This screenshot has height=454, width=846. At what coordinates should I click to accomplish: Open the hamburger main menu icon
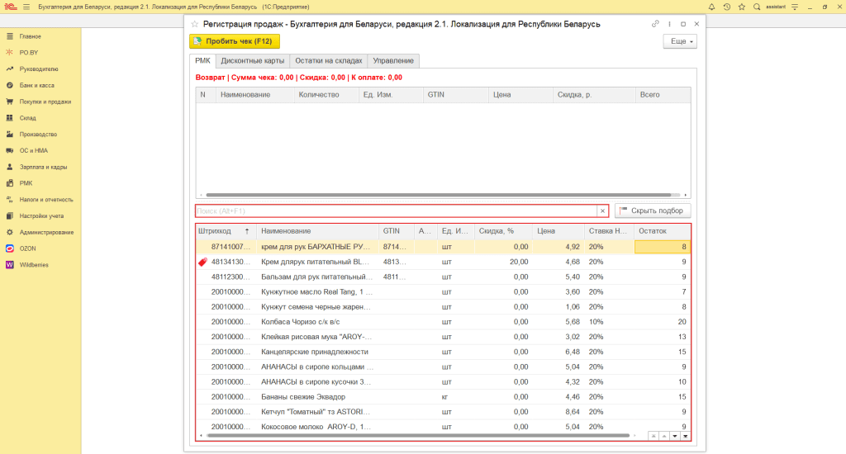coord(26,7)
